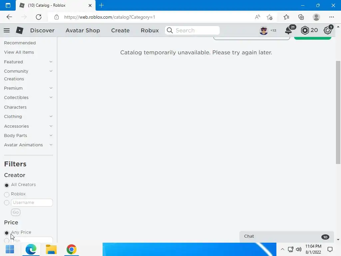Screen dimensions: 341x256
Task: Launch Chrome from the taskbar
Action: pyautogui.click(x=72, y=249)
